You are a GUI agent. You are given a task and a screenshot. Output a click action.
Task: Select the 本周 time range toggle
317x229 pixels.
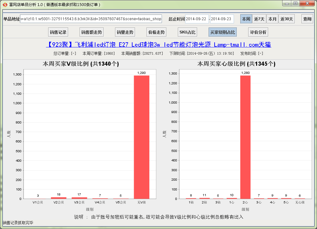pyautogui.click(x=246, y=19)
